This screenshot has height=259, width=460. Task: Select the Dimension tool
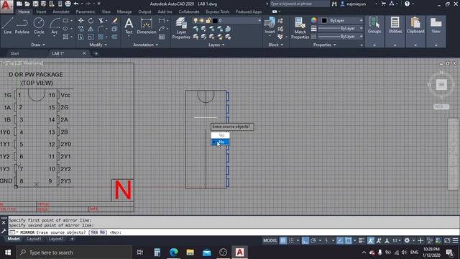(146, 26)
